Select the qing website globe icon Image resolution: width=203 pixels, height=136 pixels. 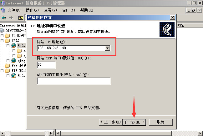pyautogui.click(x=13, y=61)
